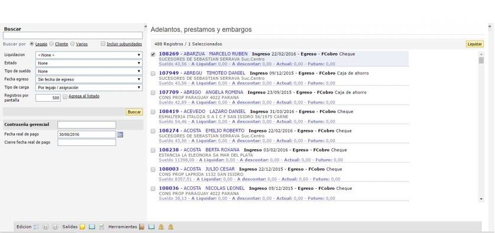Click '488 Registros / 1 Seleccionados' text
495x233 pixels.
point(188,44)
